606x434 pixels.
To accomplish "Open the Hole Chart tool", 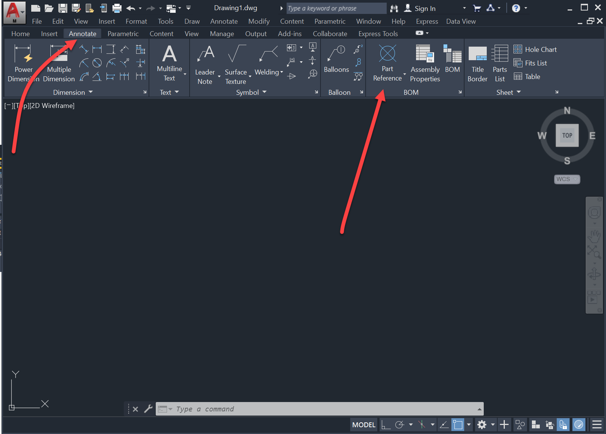I will click(x=535, y=49).
